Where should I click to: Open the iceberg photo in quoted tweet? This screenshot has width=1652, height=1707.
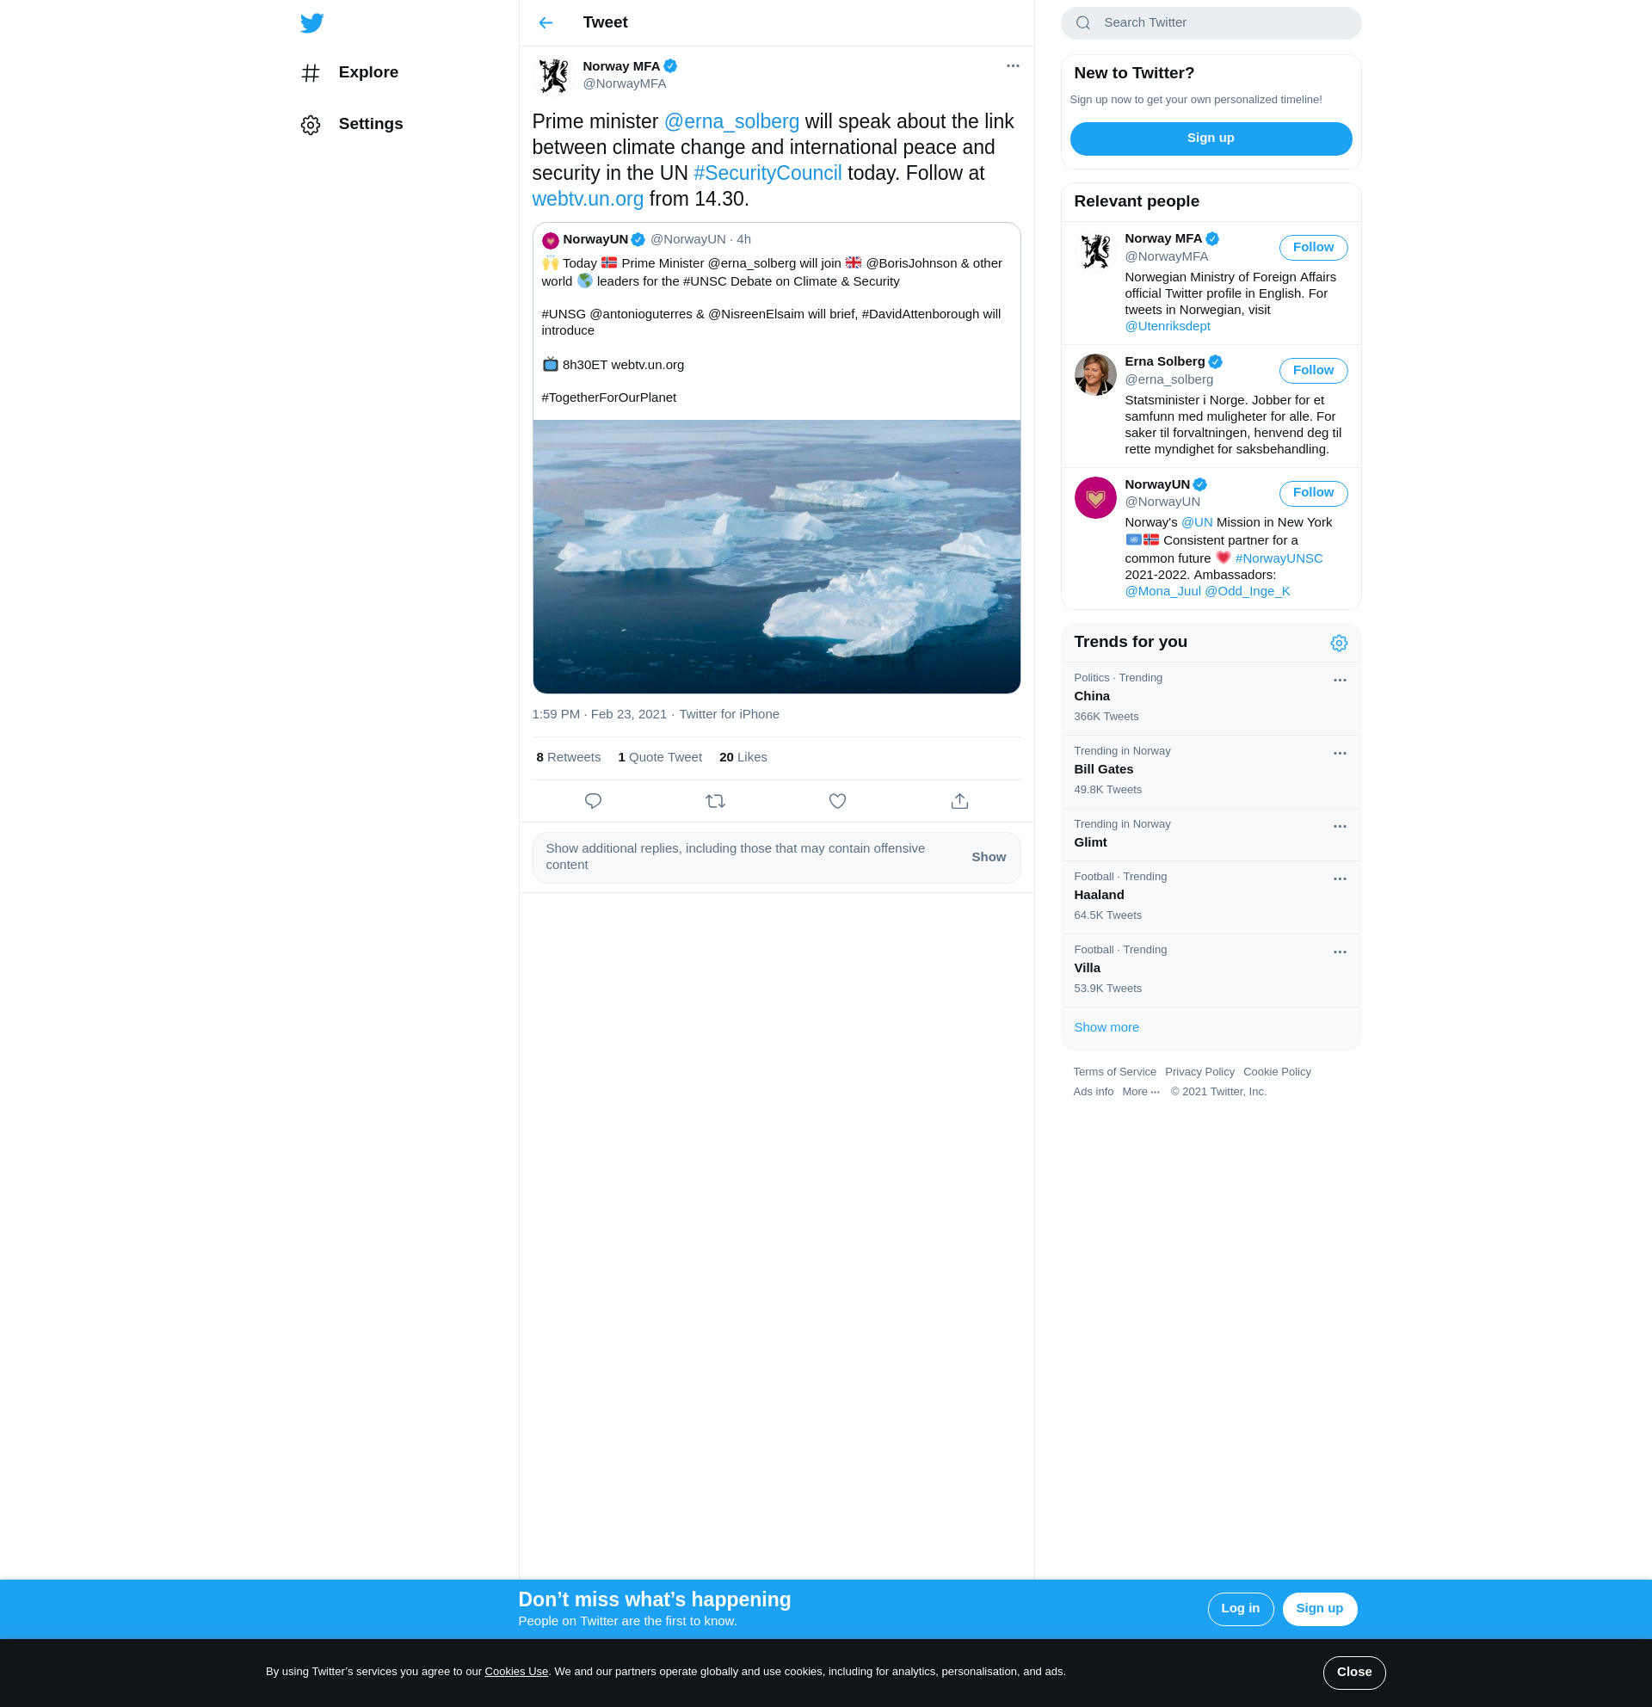(x=776, y=557)
